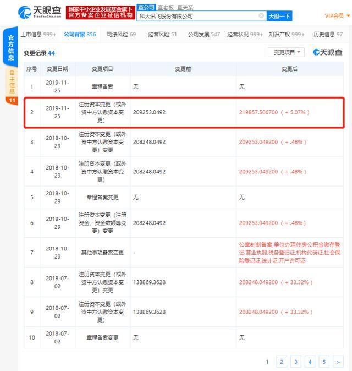Screen dimensions: 352x371
Task: Click the next page arrow button
Action: coord(338,362)
